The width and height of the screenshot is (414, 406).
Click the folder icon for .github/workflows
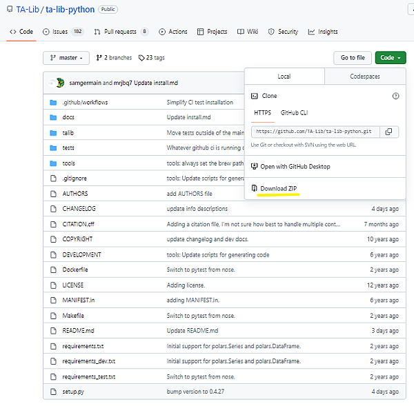(x=53, y=102)
